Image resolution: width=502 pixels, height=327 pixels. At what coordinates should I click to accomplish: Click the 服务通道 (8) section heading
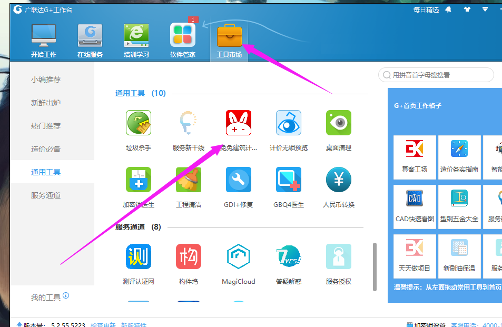(x=138, y=227)
